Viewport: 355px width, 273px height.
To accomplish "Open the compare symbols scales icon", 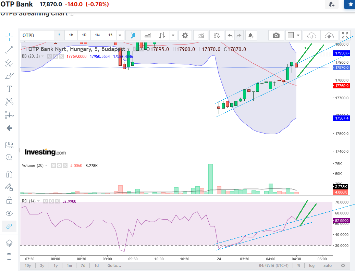I will point(217,35).
